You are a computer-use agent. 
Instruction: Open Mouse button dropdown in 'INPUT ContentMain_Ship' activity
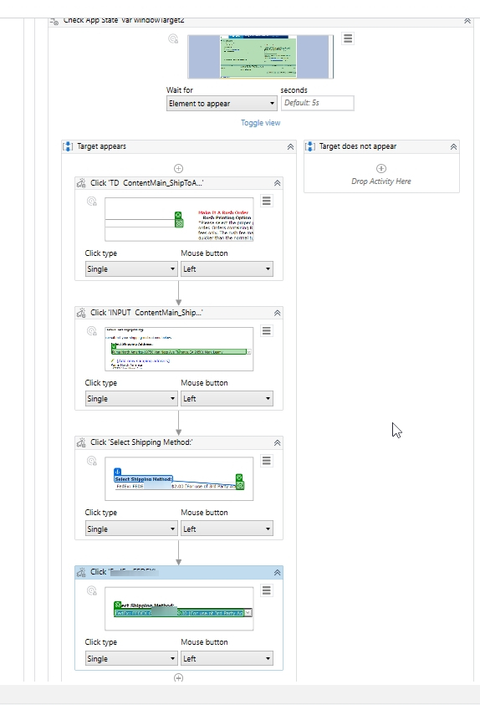click(227, 398)
